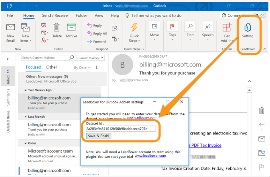Click the reading pane scroll-up arrow

tap(249, 90)
